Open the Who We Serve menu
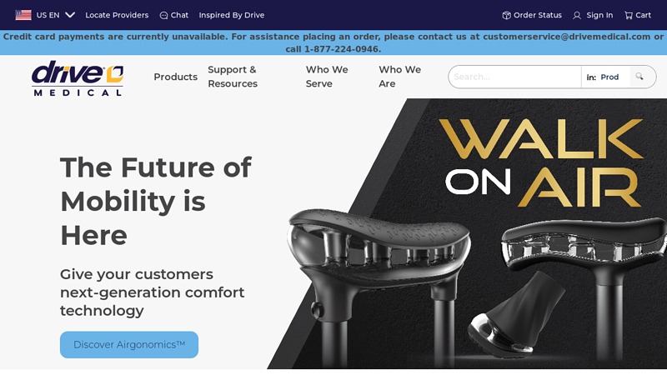Viewport: 667px width, 375px height. coord(327,77)
